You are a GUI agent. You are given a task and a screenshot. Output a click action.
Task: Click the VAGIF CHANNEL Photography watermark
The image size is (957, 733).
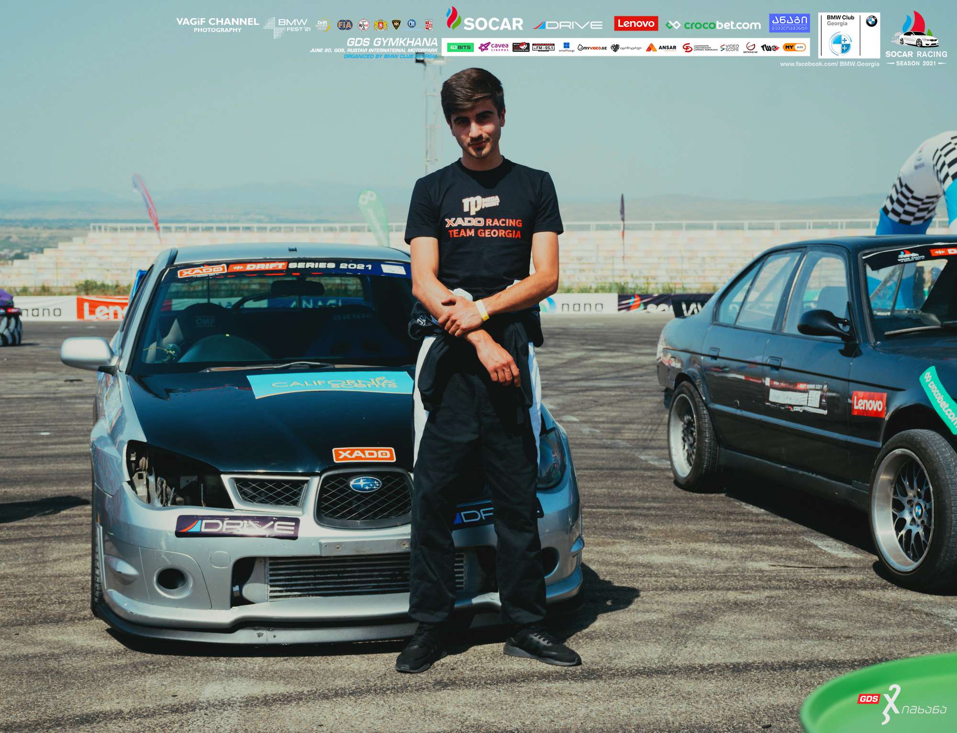click(217, 25)
